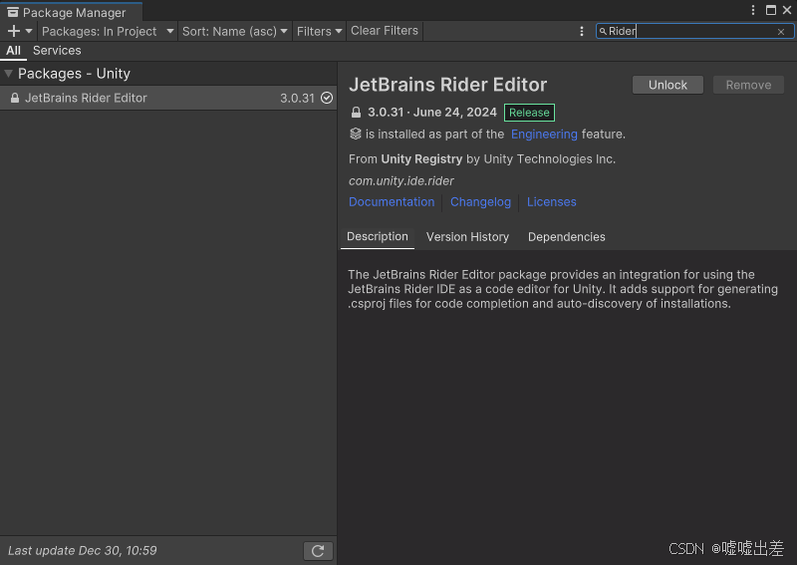This screenshot has height=565, width=797.
Task: Open the Sort: Name (asc) dropdown
Action: click(x=235, y=31)
